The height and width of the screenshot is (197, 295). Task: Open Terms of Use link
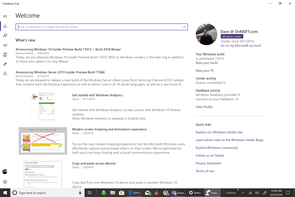(x=205, y=171)
